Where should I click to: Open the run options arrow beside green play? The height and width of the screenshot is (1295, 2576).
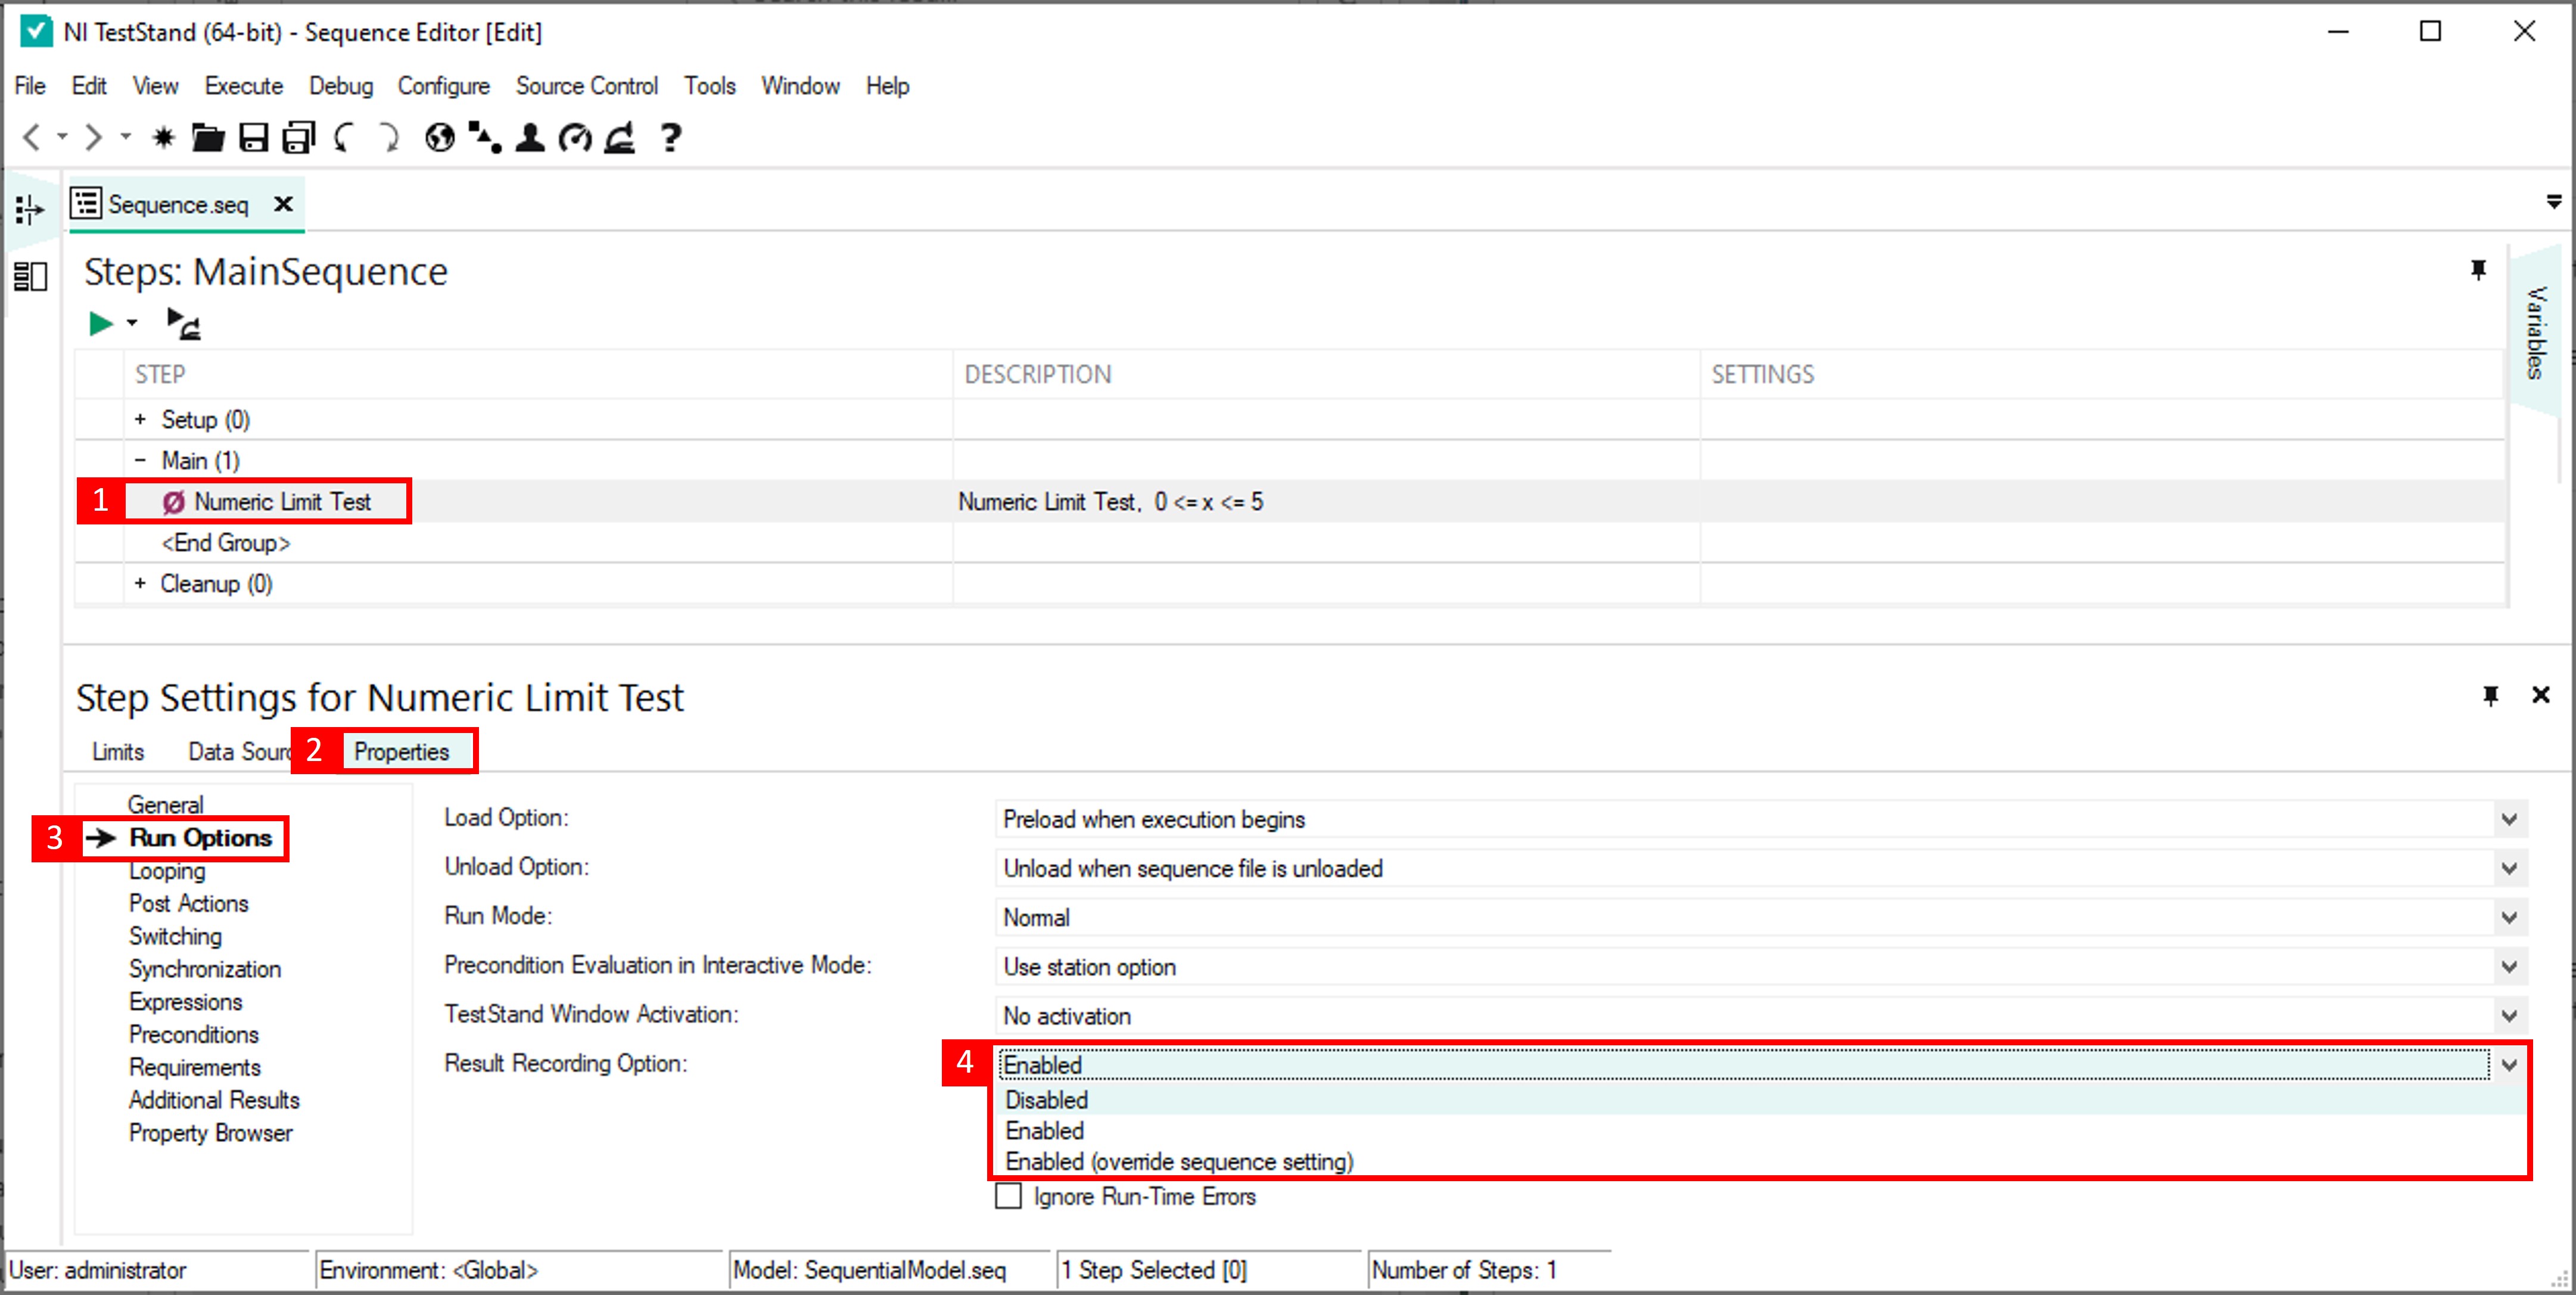[132, 323]
